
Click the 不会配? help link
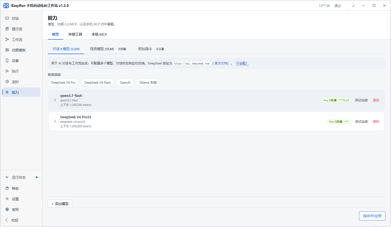point(242,63)
